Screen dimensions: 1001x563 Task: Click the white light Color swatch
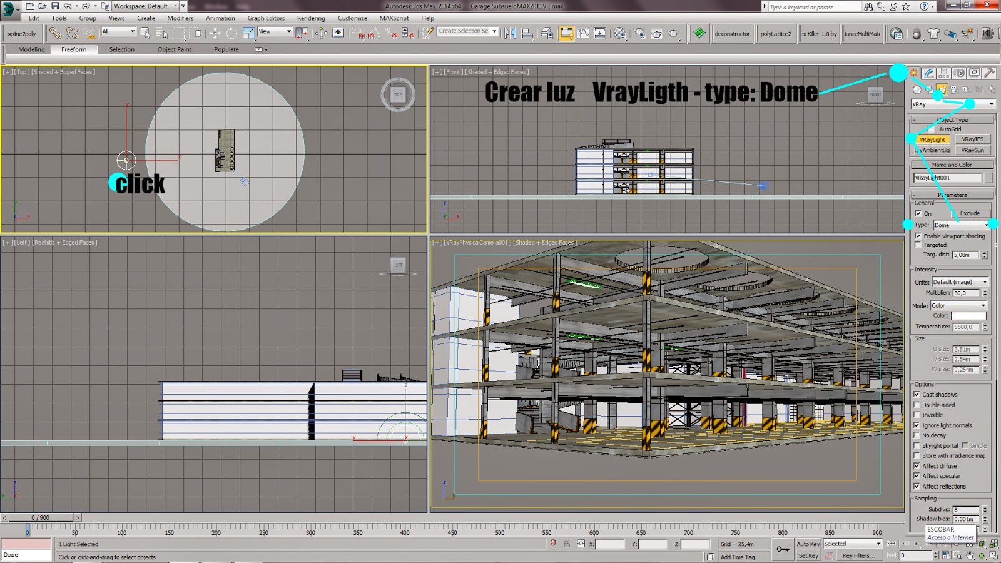pyautogui.click(x=968, y=316)
